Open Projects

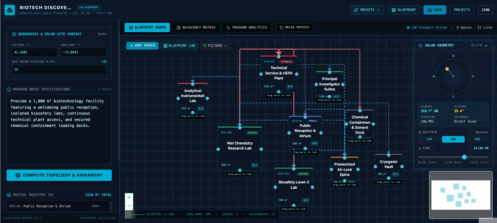[462, 10]
